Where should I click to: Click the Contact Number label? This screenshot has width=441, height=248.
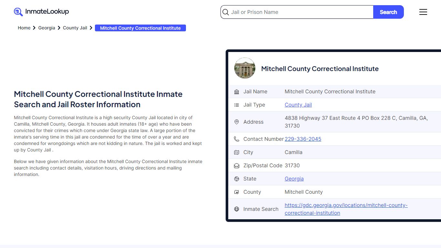click(x=263, y=139)
